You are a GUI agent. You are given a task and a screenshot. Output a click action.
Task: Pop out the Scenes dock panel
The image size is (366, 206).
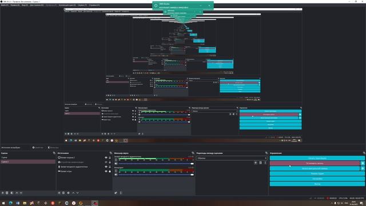coord(54,153)
